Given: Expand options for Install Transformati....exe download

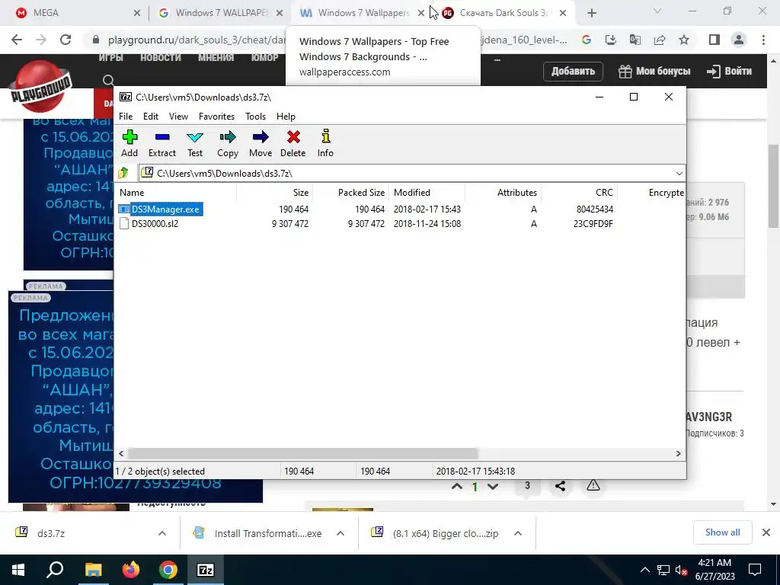Looking at the screenshot, I should point(340,533).
